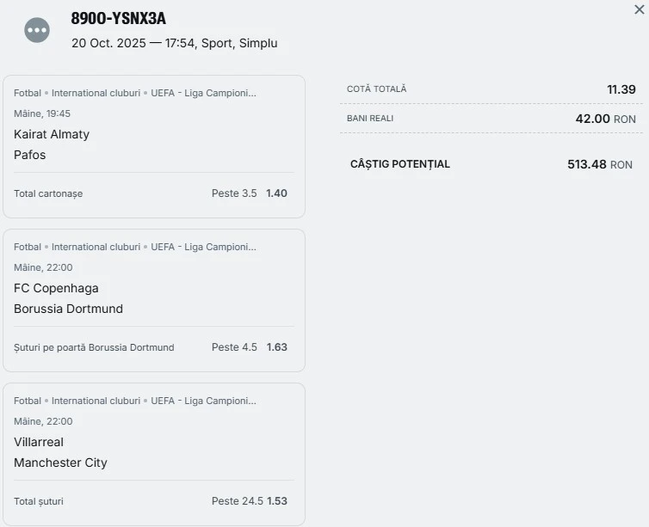649x527 pixels.
Task: Open the three-dots options icon
Action: click(x=37, y=30)
